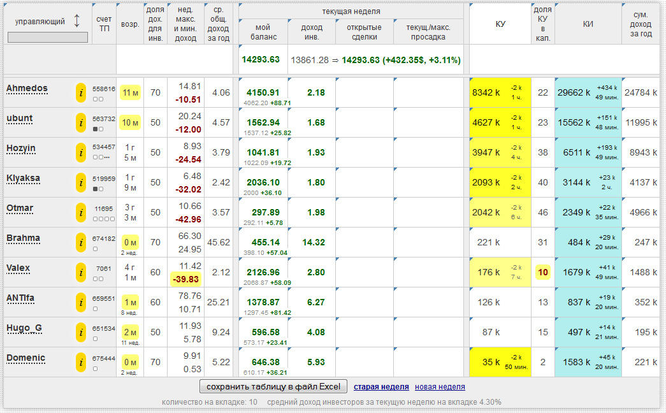
Task: Click account number 674182
Action: (x=104, y=239)
